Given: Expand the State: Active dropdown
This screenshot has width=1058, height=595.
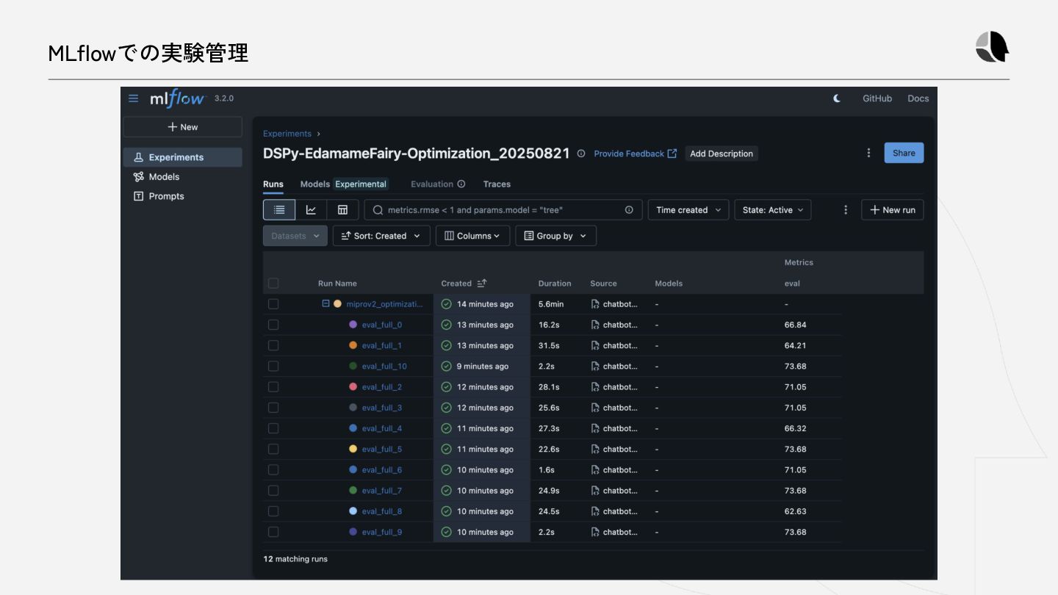Looking at the screenshot, I should click(773, 210).
